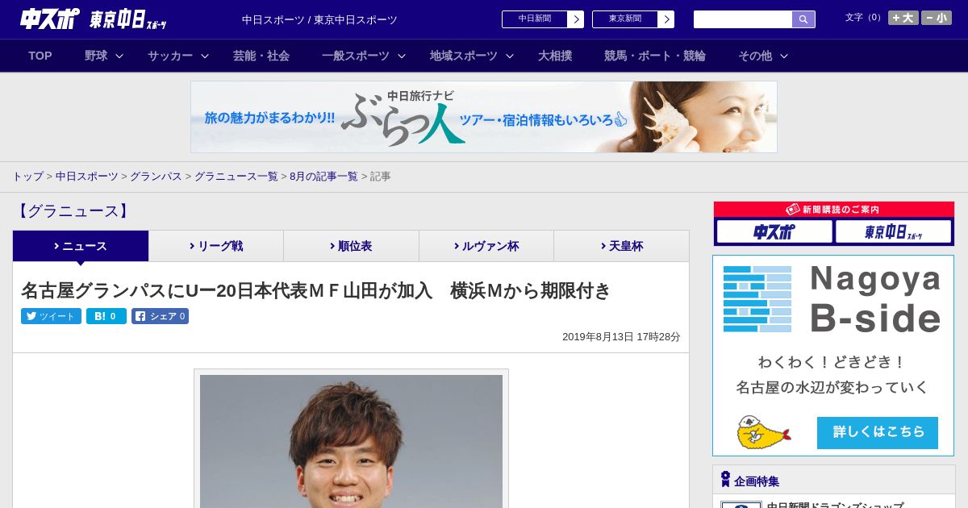This screenshot has height=508, width=968.
Task: Go to トップ breadcrumb
Action: [x=27, y=176]
